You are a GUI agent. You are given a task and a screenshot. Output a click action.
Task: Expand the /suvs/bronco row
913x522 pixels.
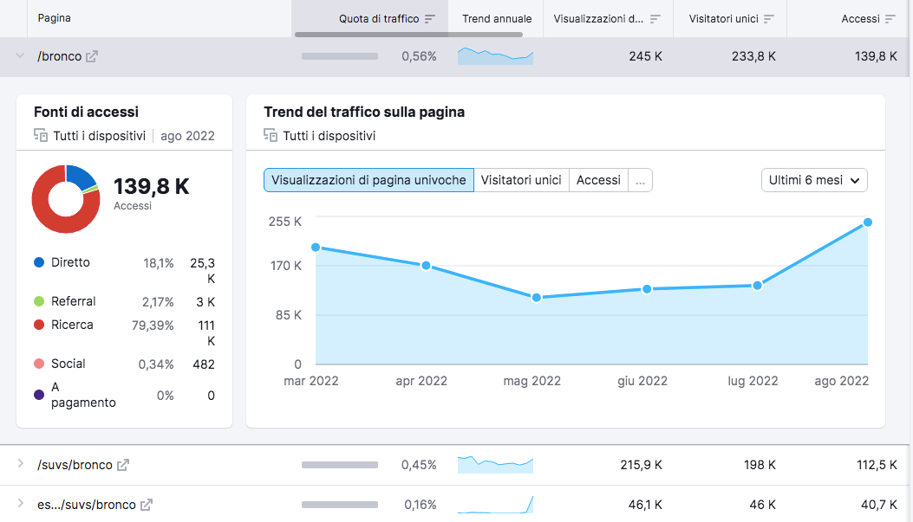click(x=20, y=465)
